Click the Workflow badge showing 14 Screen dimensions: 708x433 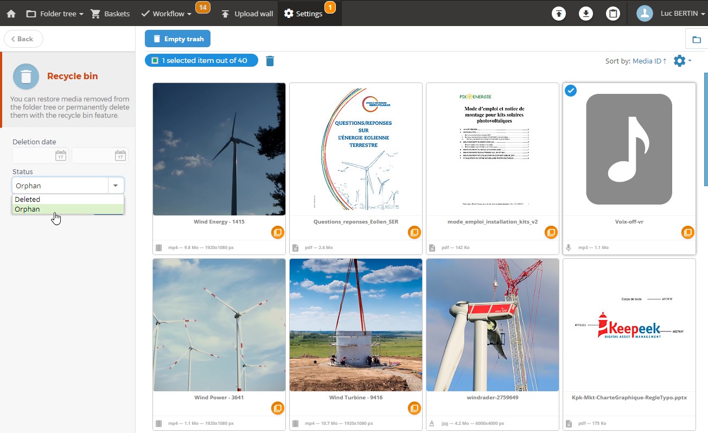click(203, 8)
